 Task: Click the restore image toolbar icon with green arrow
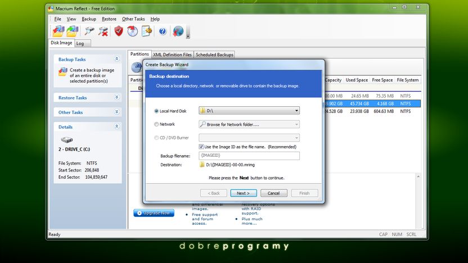click(72, 31)
